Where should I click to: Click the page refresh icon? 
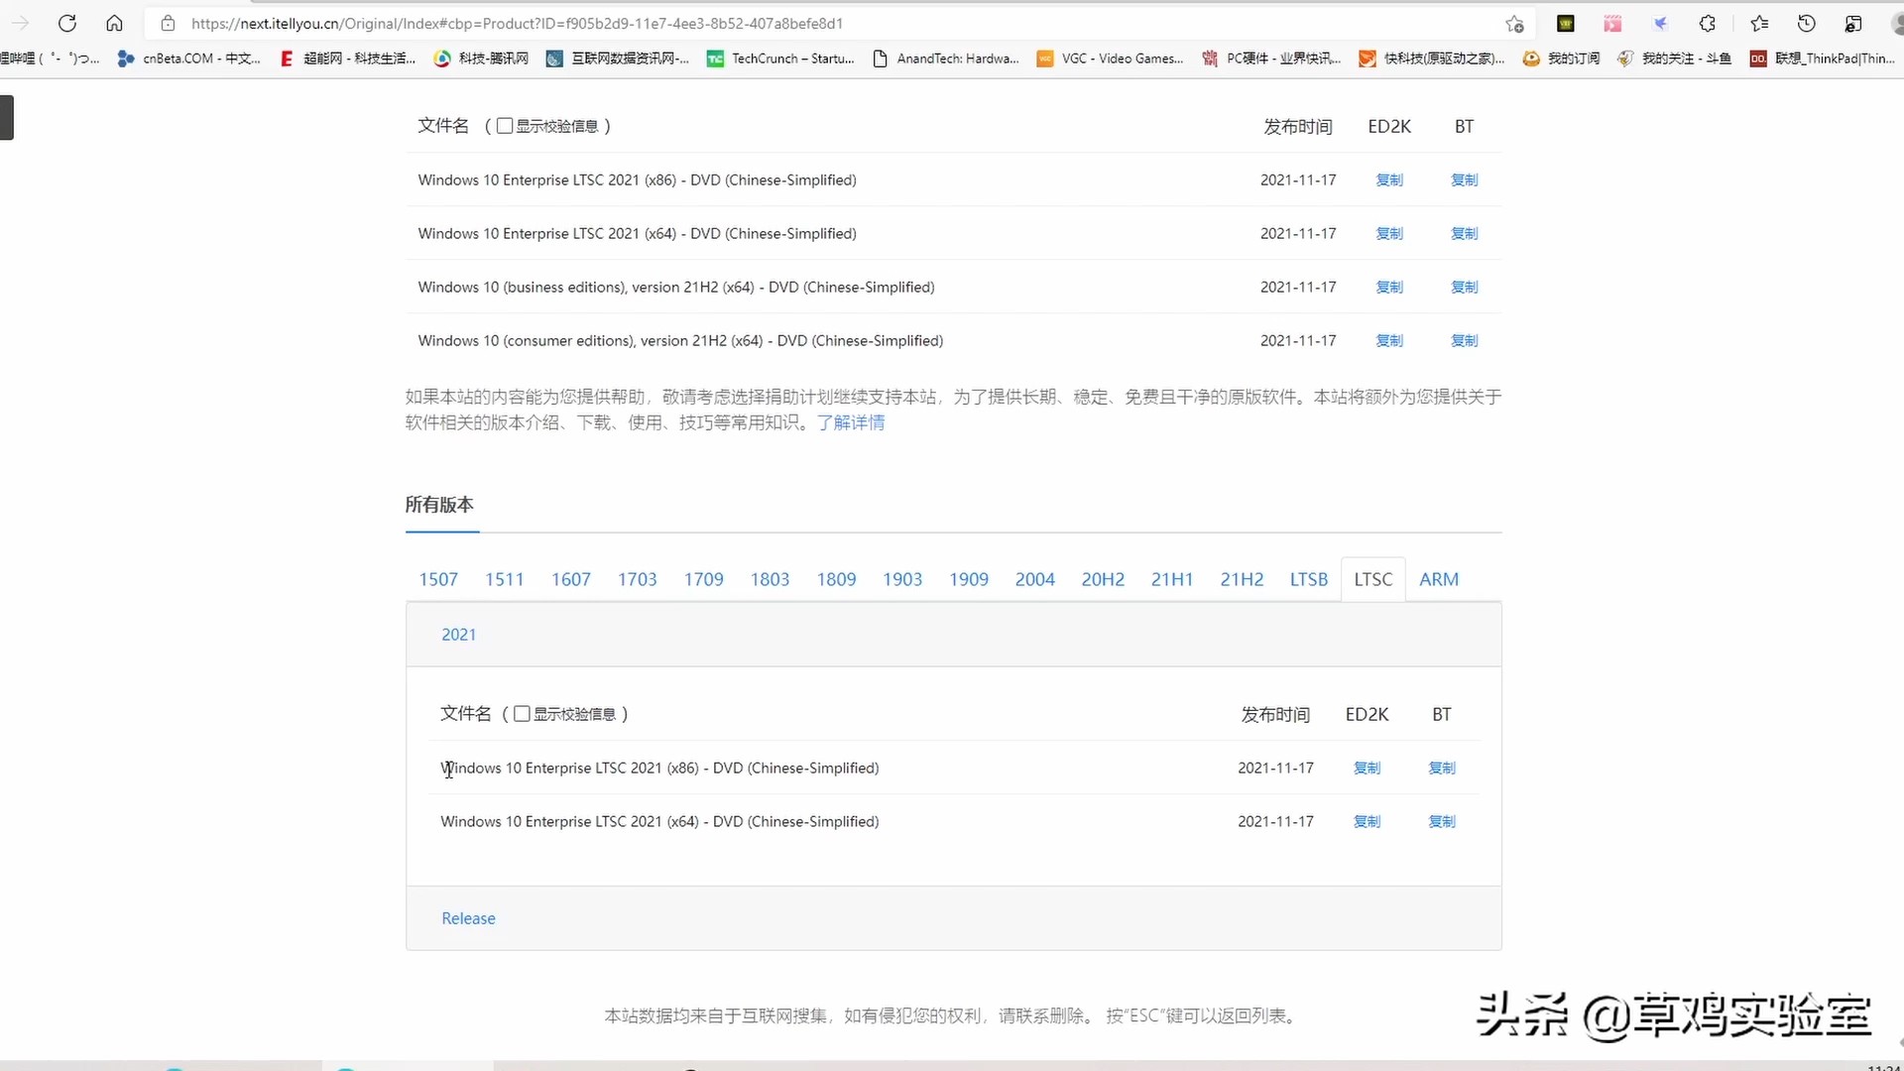pyautogui.click(x=67, y=23)
